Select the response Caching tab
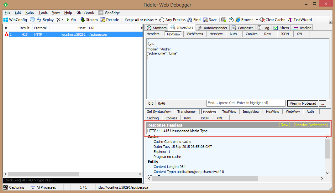This screenshot has width=335, height=193. 153,118
